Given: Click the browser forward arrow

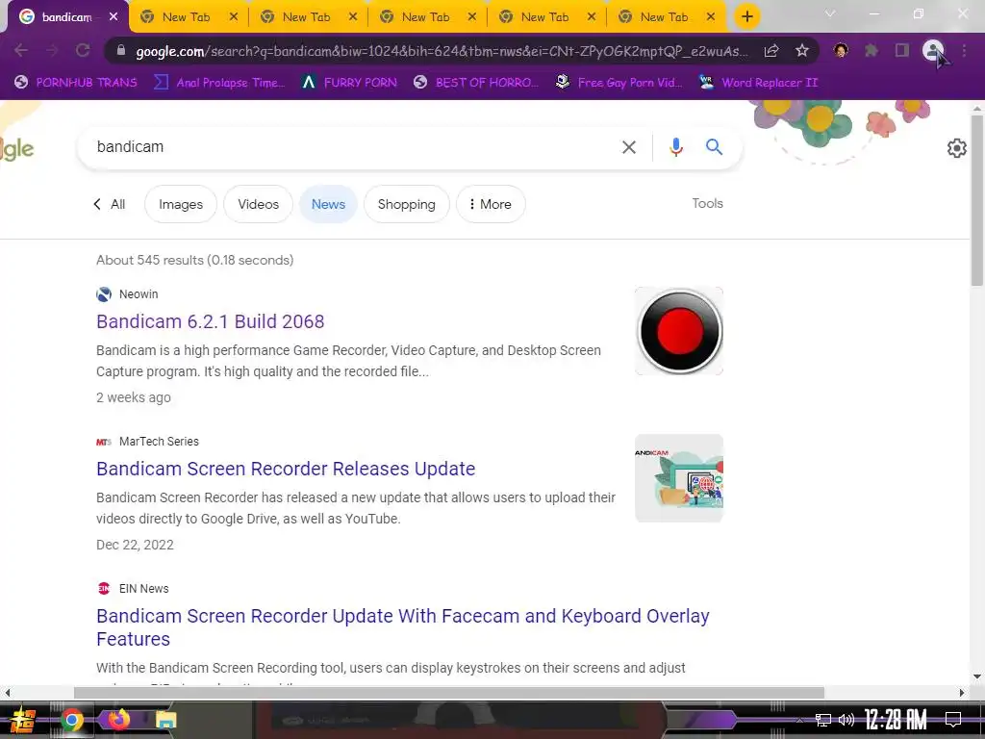Looking at the screenshot, I should point(52,50).
